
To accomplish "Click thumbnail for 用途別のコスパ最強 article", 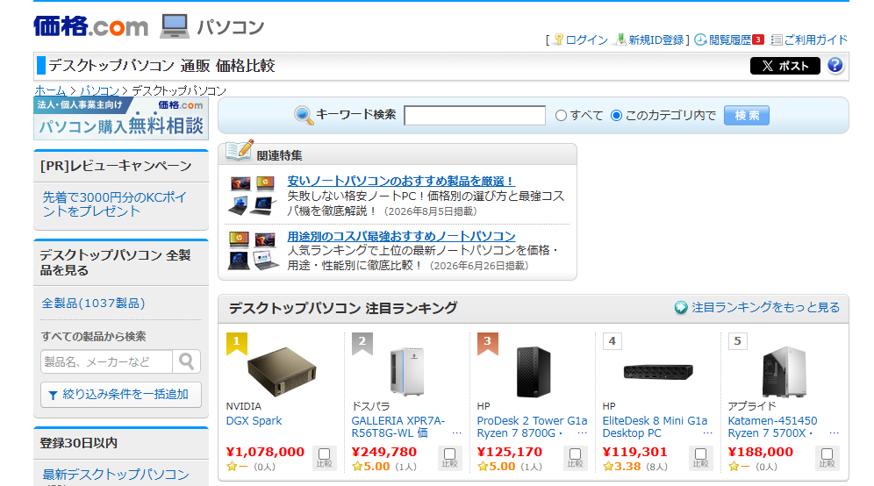I will tap(253, 251).
